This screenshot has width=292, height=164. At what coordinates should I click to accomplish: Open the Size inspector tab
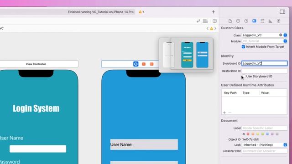[x=271, y=21]
